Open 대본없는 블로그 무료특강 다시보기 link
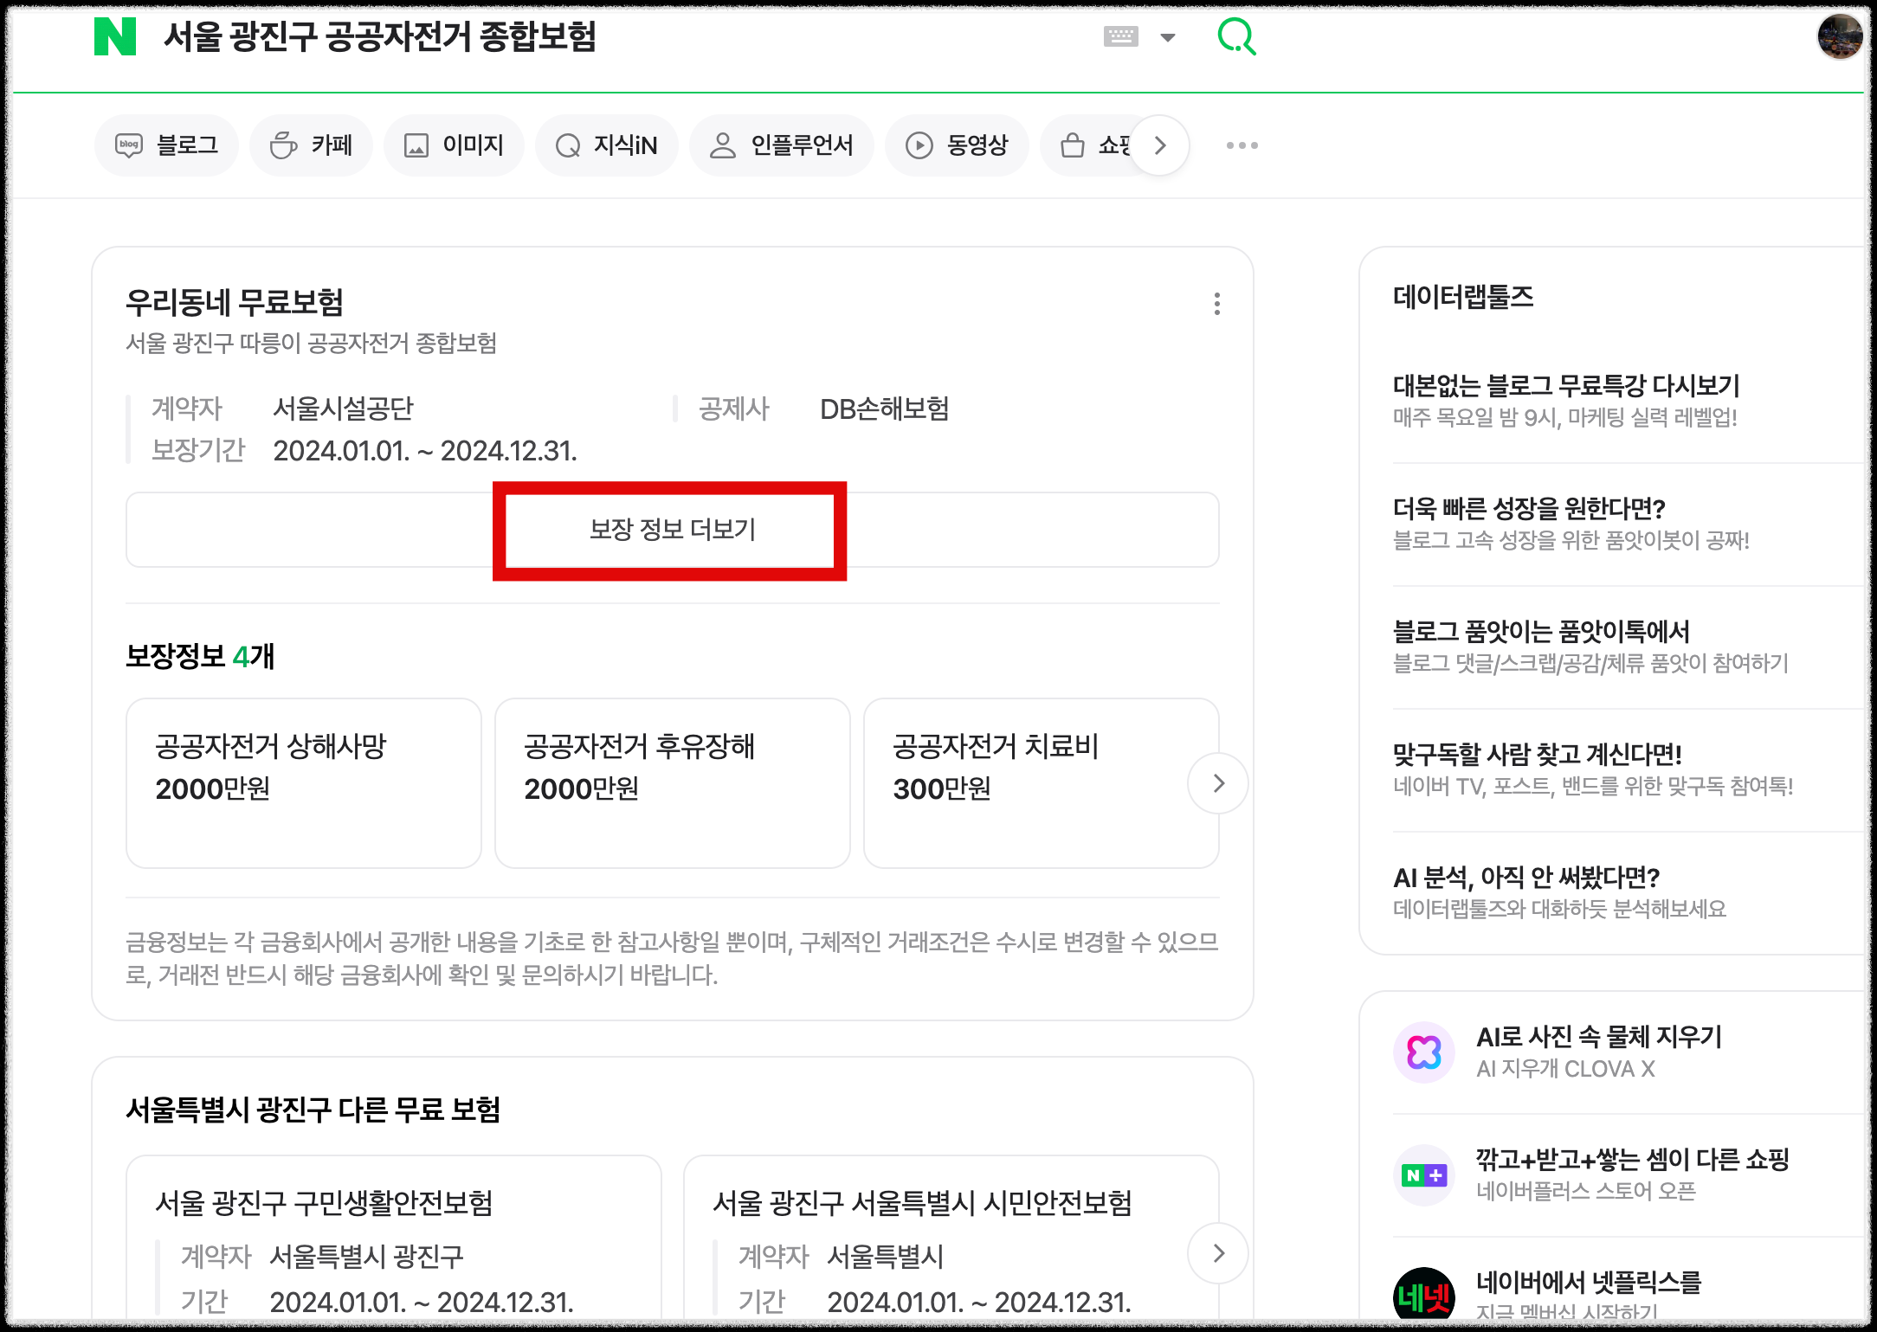Image resolution: width=1877 pixels, height=1332 pixels. coord(1567,387)
